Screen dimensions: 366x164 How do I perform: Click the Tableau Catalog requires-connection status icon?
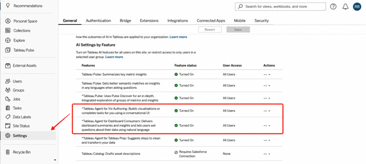[x=176, y=152]
